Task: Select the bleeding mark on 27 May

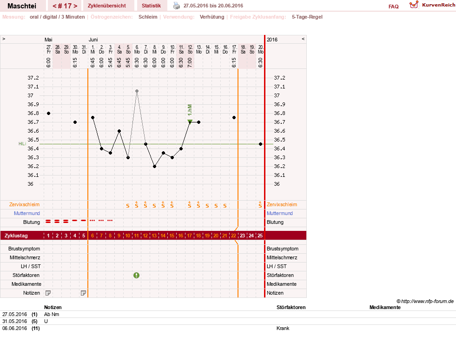Action: (48, 222)
